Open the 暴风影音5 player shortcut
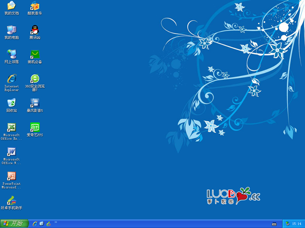 [x=35, y=105]
